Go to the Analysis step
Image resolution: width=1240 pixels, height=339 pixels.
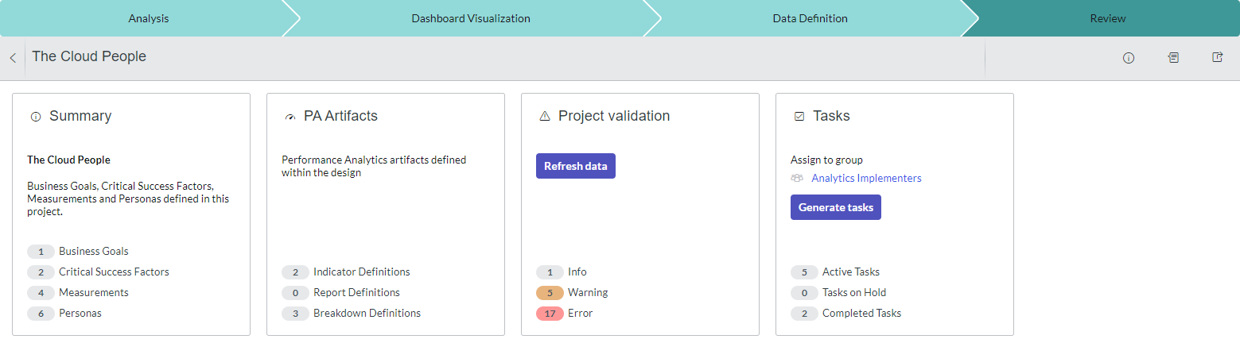[x=149, y=18]
